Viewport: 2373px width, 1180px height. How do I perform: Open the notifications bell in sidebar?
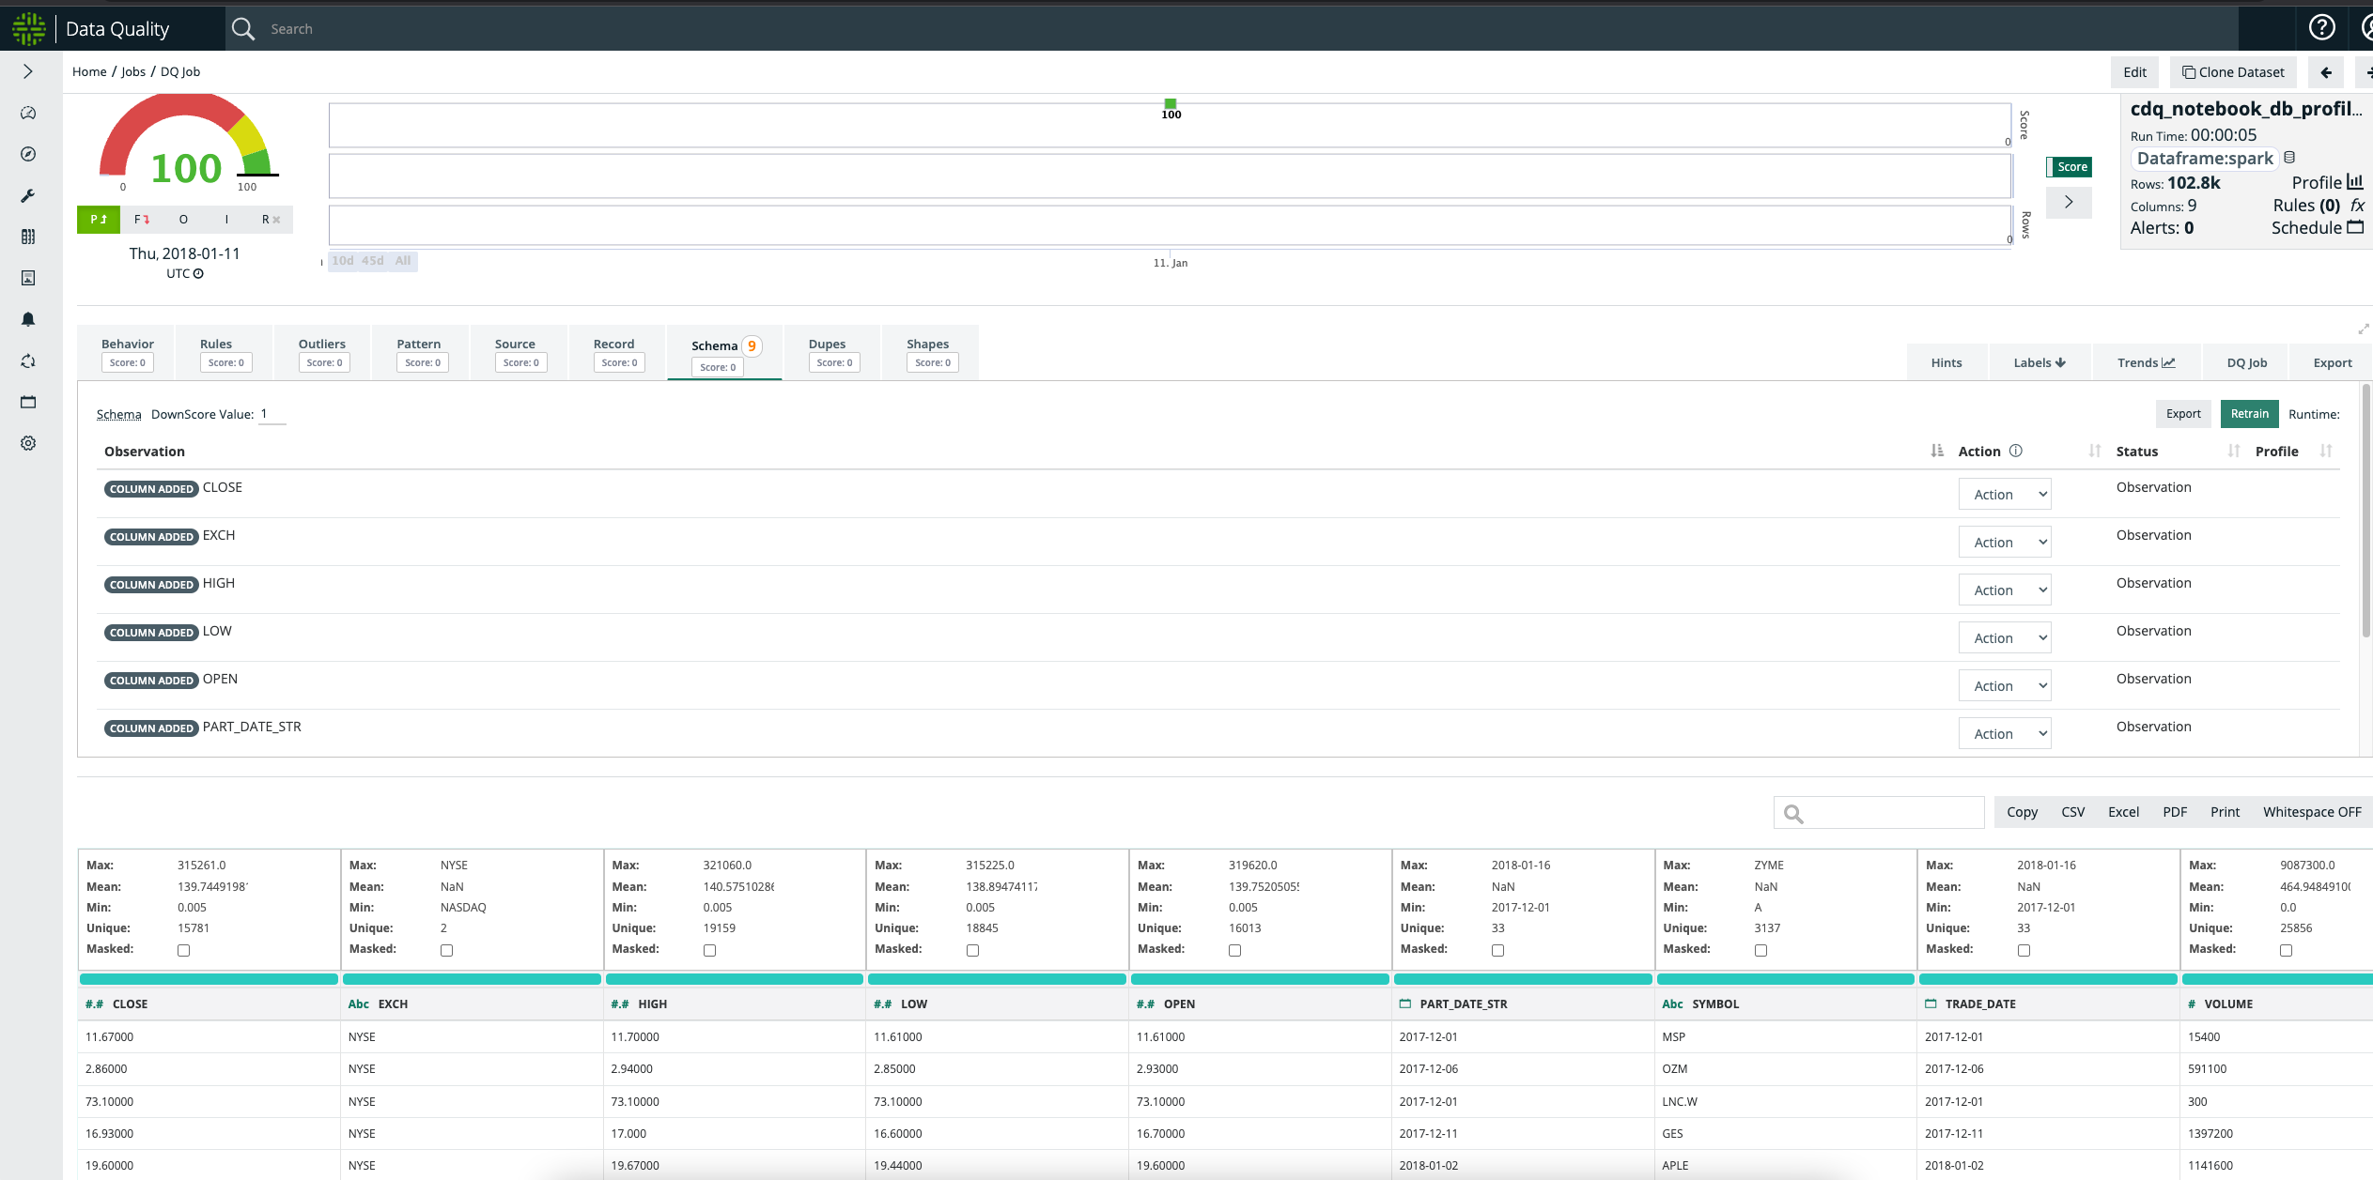[28, 319]
